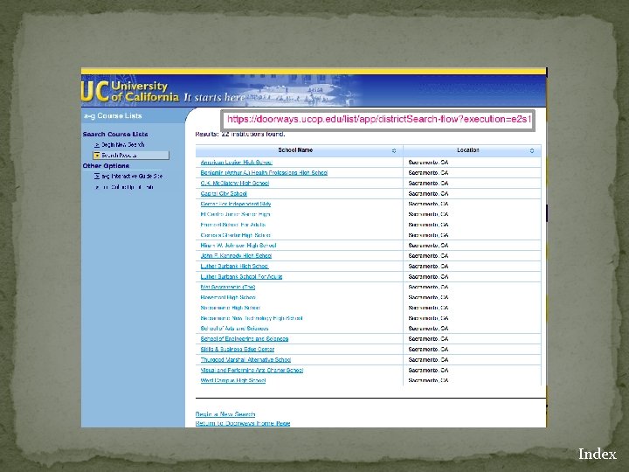
Task: Open Rosemont High School link
Action: point(228,297)
